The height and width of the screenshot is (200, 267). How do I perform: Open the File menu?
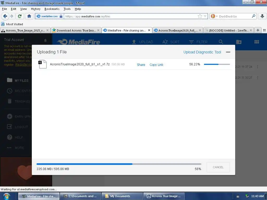coord(4,9)
